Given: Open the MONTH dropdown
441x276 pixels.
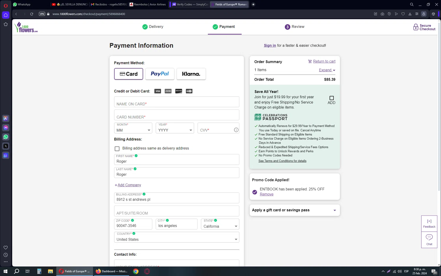Looking at the screenshot, I should 133,128.
